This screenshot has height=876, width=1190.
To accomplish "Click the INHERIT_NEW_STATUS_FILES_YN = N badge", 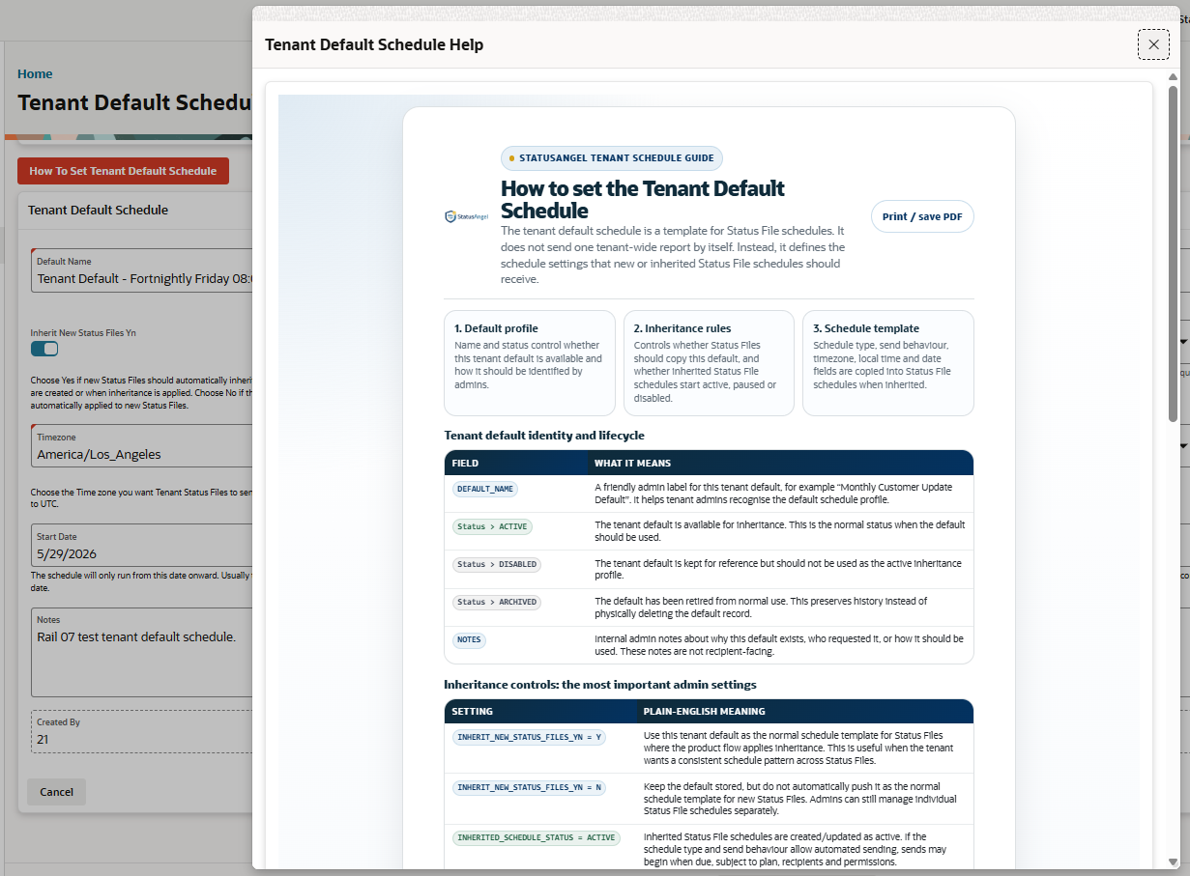I will (530, 788).
